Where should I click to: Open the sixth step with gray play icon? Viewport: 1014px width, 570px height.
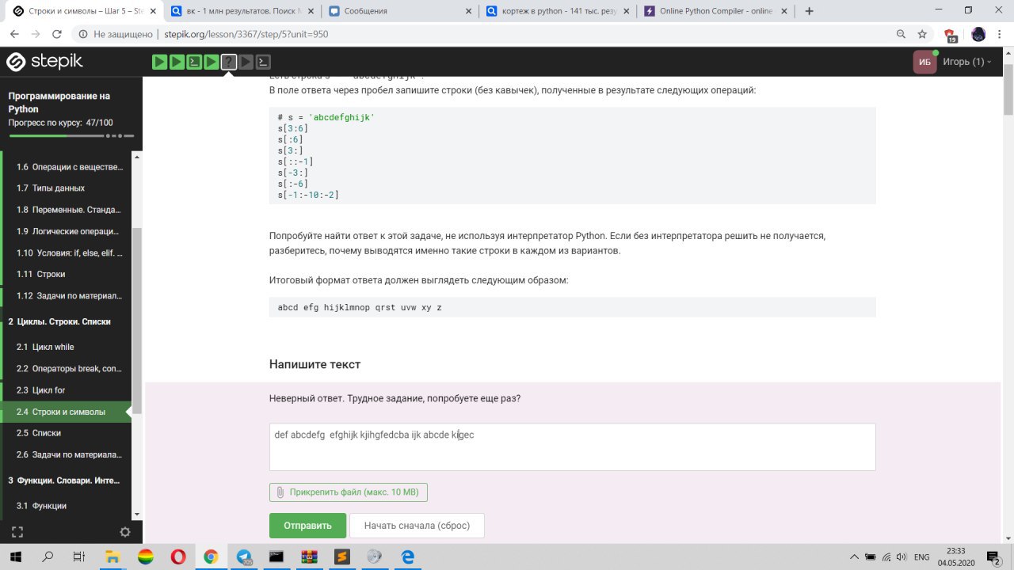coord(246,62)
